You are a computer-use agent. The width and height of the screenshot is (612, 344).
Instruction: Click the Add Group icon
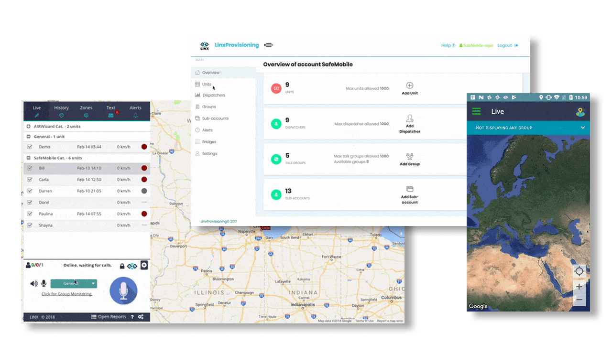pyautogui.click(x=410, y=156)
